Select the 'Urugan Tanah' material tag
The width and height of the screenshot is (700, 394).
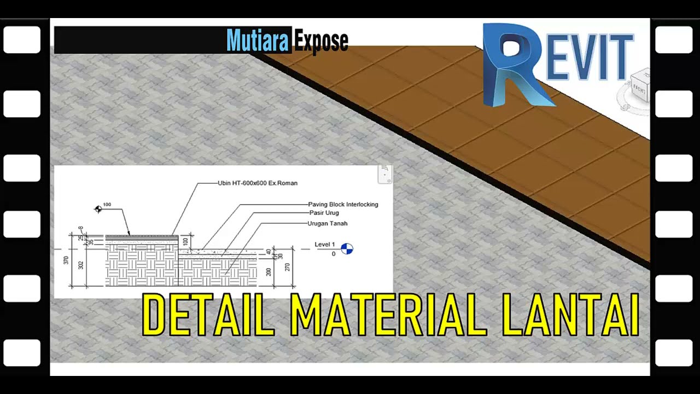pyautogui.click(x=328, y=223)
